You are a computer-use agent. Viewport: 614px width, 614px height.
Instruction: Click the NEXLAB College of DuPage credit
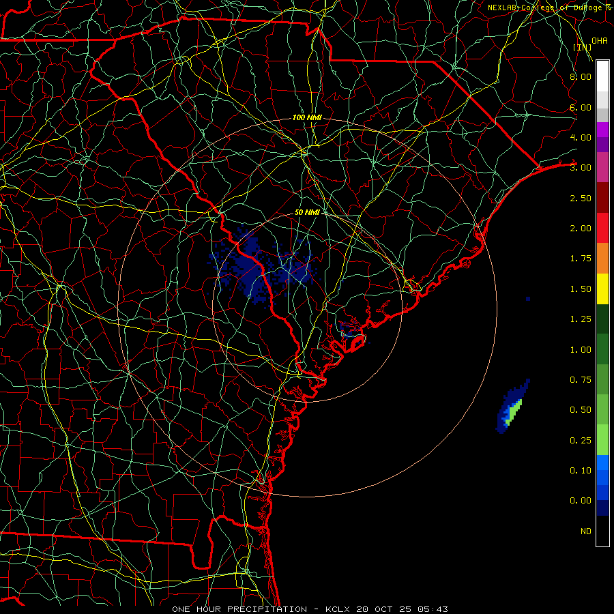(550, 8)
